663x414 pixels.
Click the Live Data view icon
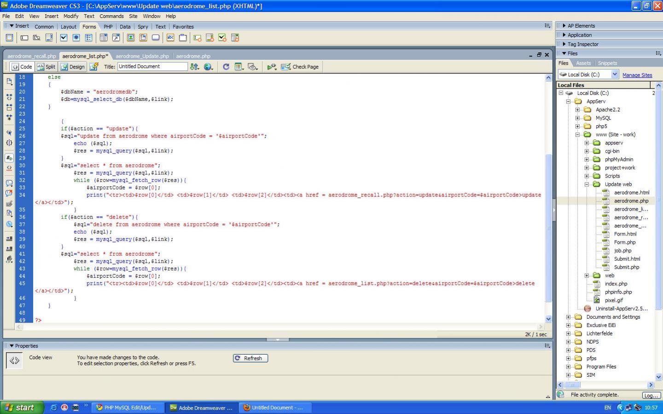click(94, 67)
